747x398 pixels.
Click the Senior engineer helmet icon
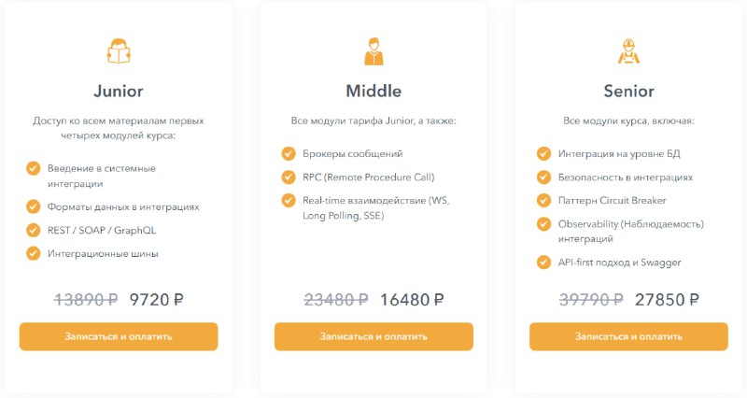tap(628, 51)
